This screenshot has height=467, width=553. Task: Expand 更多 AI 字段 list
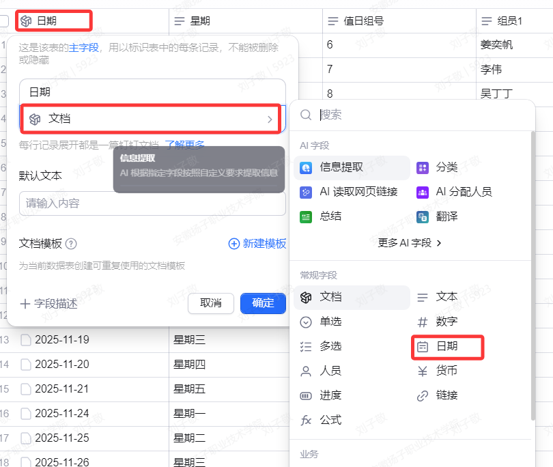[x=410, y=243]
